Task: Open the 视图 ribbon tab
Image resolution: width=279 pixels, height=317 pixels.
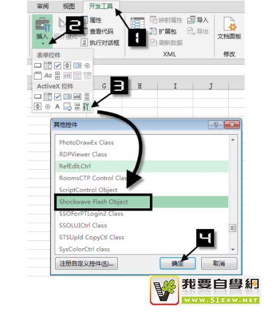Action: [69, 6]
